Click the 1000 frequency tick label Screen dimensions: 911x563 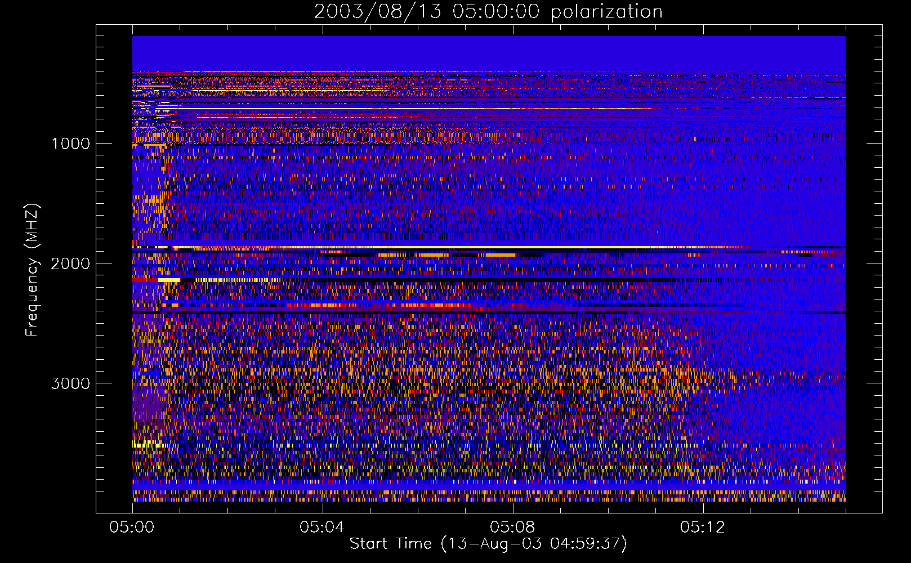pos(70,144)
